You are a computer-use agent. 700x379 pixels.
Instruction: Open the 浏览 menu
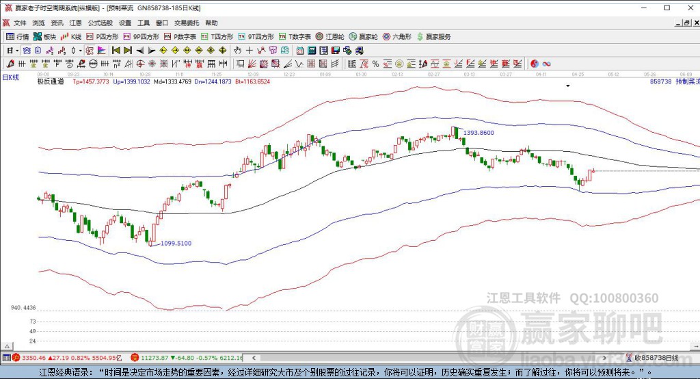(38, 23)
